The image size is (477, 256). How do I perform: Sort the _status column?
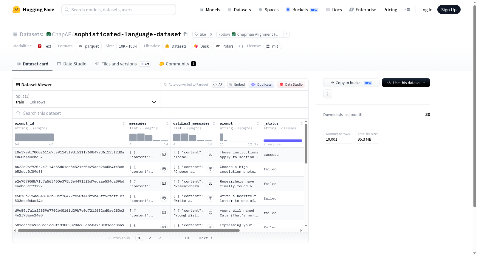301,123
